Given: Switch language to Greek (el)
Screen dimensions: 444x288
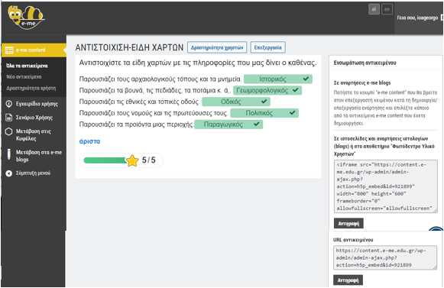Looking at the screenshot, I should pos(374,9).
